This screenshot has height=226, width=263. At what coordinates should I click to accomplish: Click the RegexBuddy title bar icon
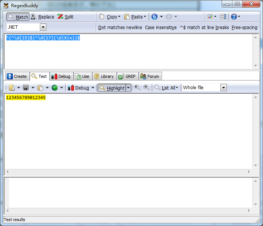[x=6, y=6]
